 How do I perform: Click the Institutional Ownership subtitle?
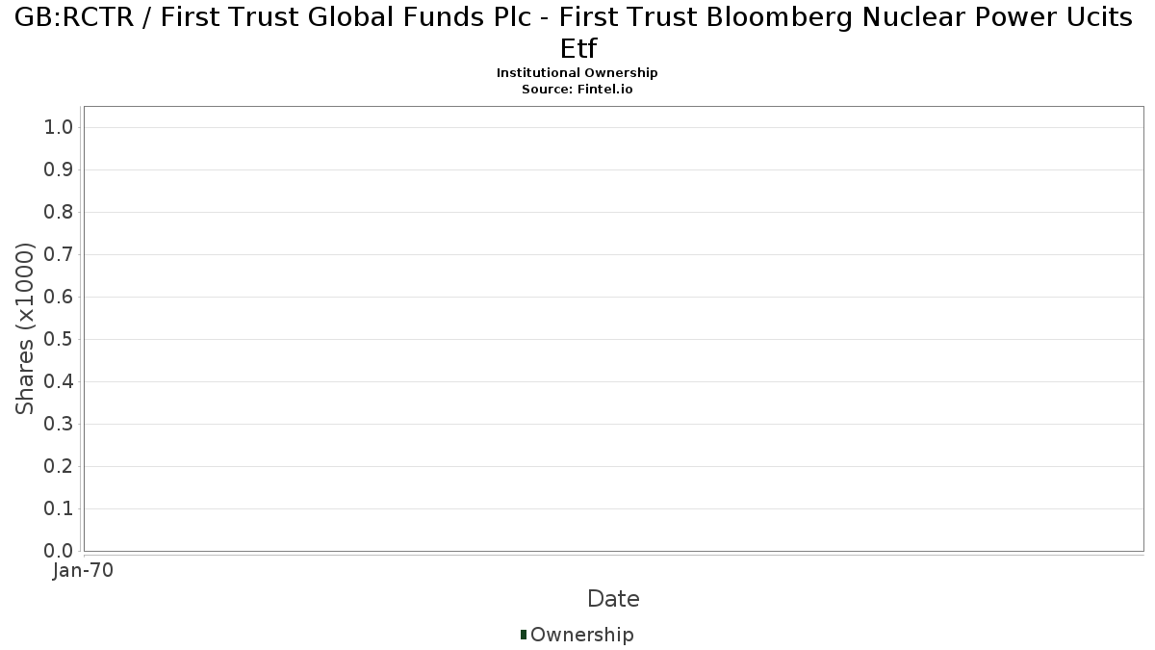(x=577, y=73)
